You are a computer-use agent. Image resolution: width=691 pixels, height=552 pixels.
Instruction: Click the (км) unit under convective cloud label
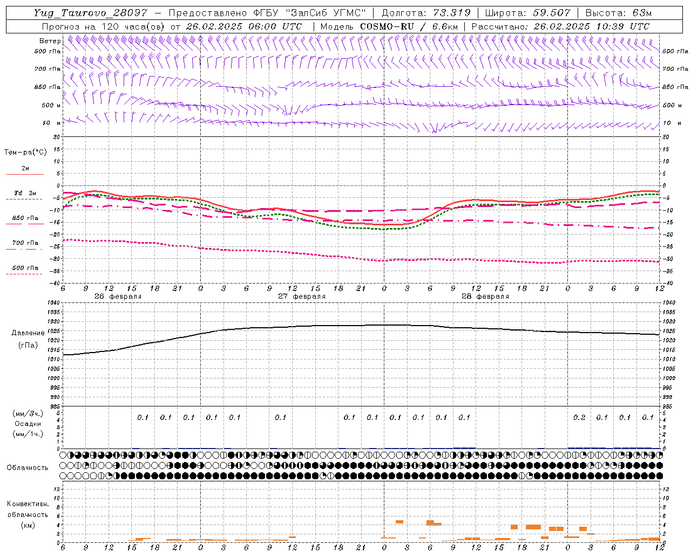pyautogui.click(x=28, y=525)
